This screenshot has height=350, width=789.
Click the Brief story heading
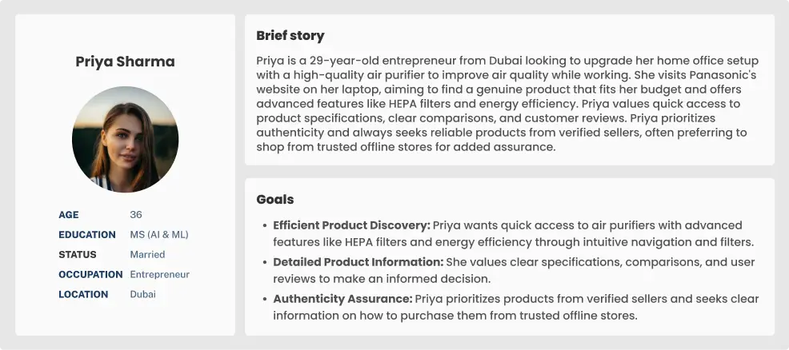click(x=290, y=36)
